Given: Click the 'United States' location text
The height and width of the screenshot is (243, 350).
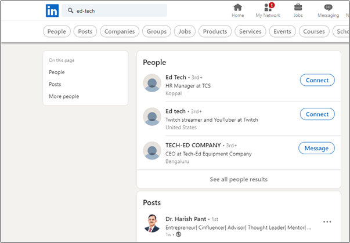Looking at the screenshot, I should pyautogui.click(x=181, y=128).
